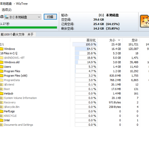The height and width of the screenshot is (149, 149).
Task: Sort by the 百分比 column header
Action: (91, 40)
